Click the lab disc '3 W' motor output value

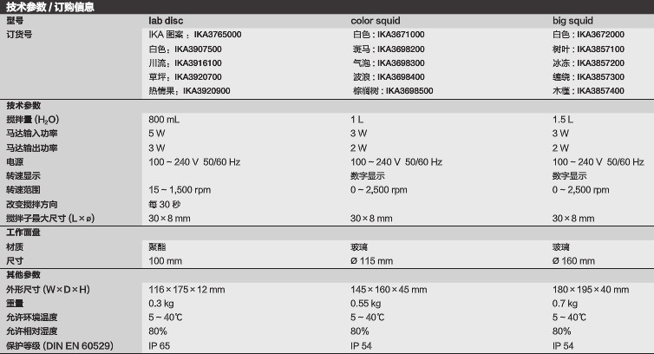click(x=157, y=147)
